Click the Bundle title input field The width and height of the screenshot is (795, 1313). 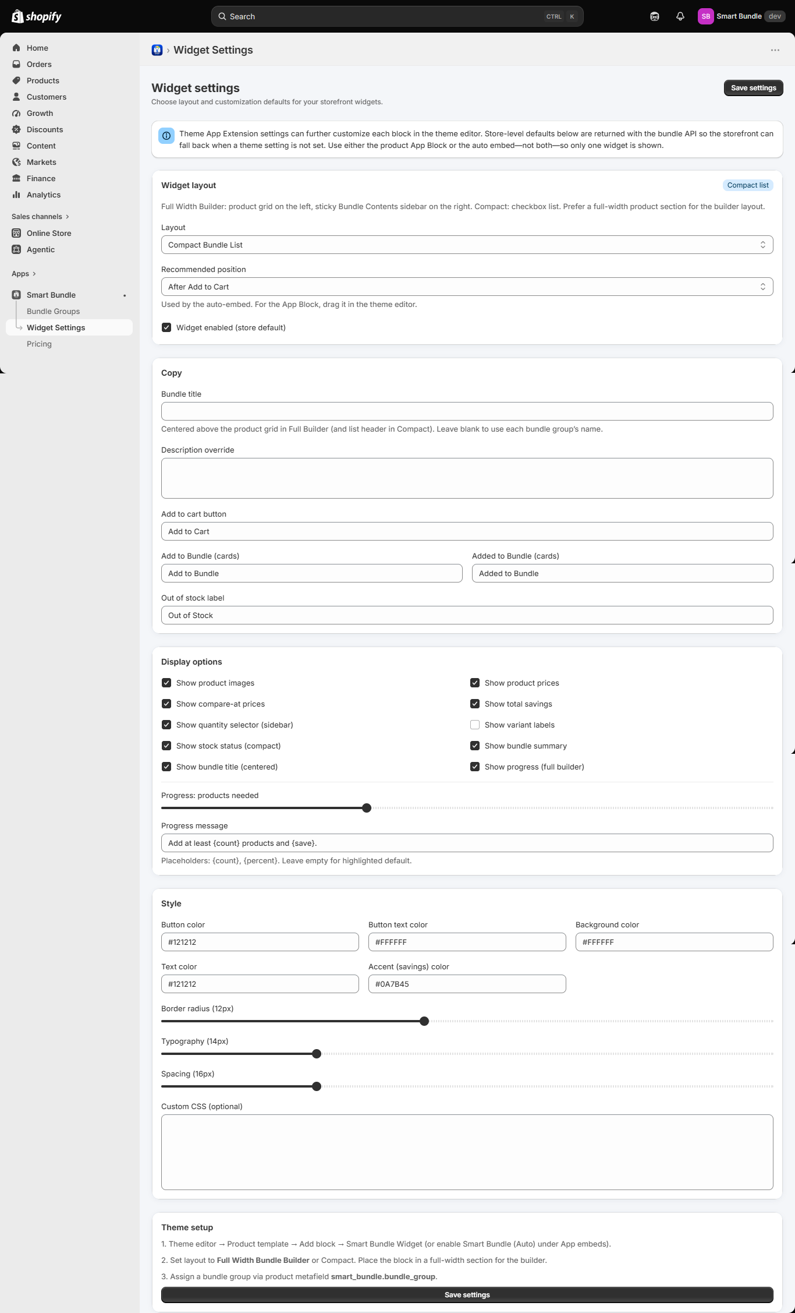pyautogui.click(x=467, y=411)
